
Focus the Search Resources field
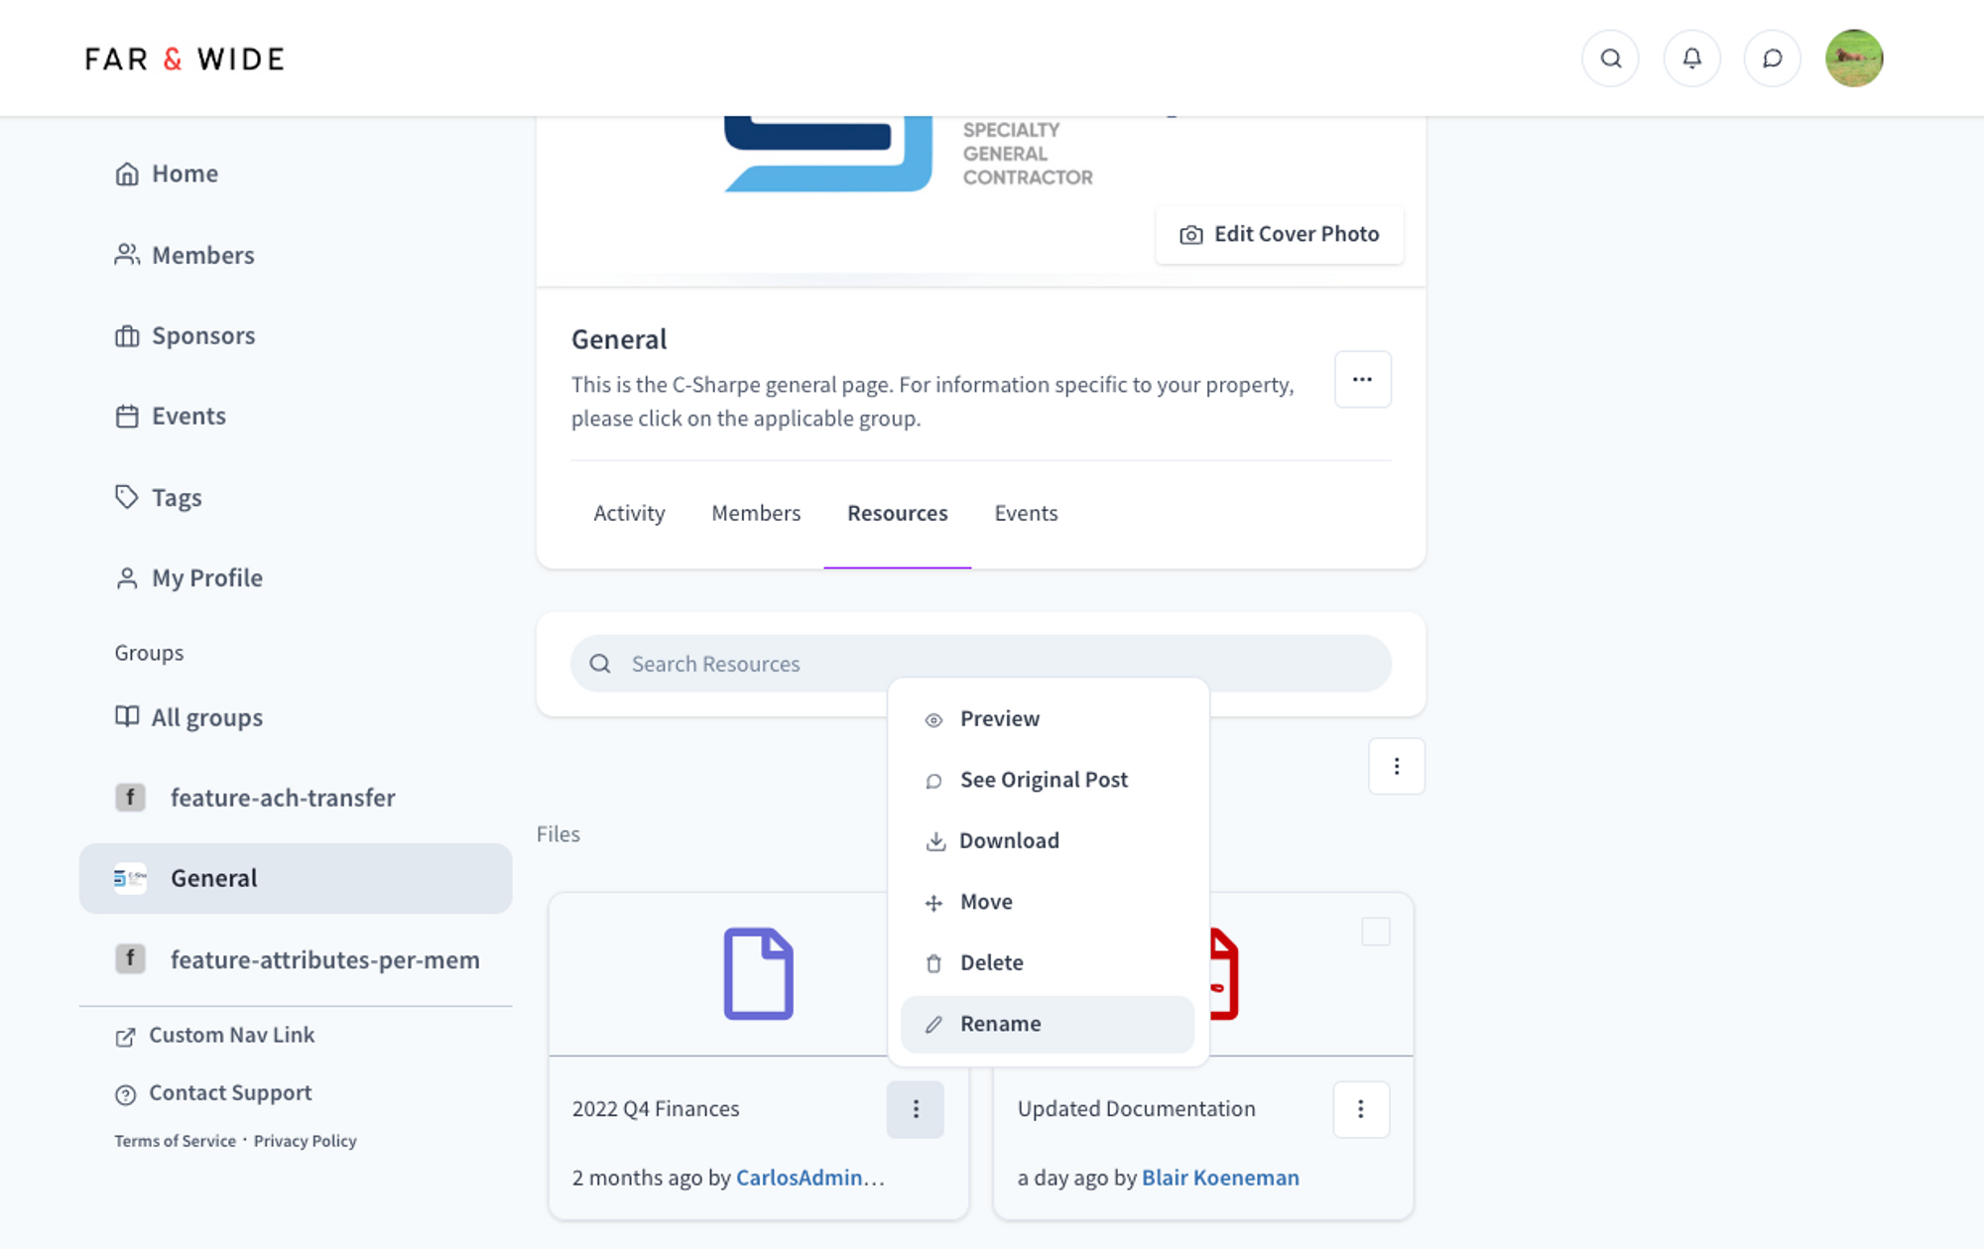pos(980,664)
